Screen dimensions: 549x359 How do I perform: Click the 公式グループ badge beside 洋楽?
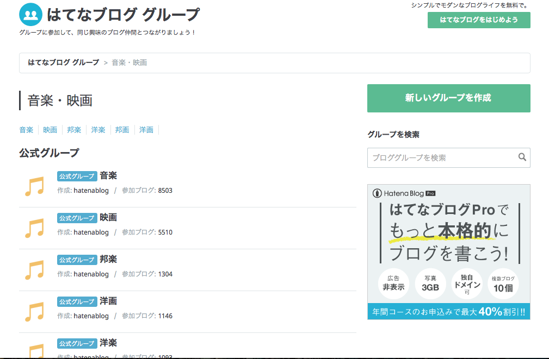(x=77, y=344)
